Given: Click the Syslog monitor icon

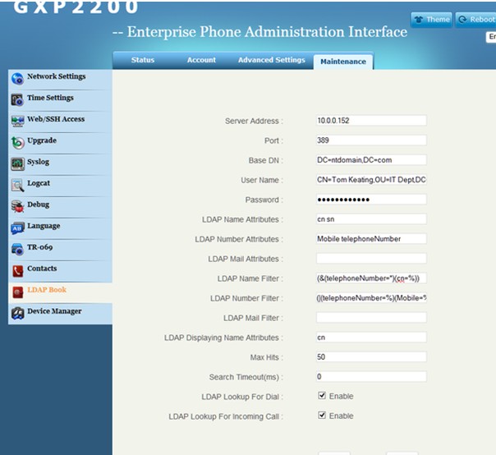Looking at the screenshot, I should pyautogui.click(x=18, y=164).
